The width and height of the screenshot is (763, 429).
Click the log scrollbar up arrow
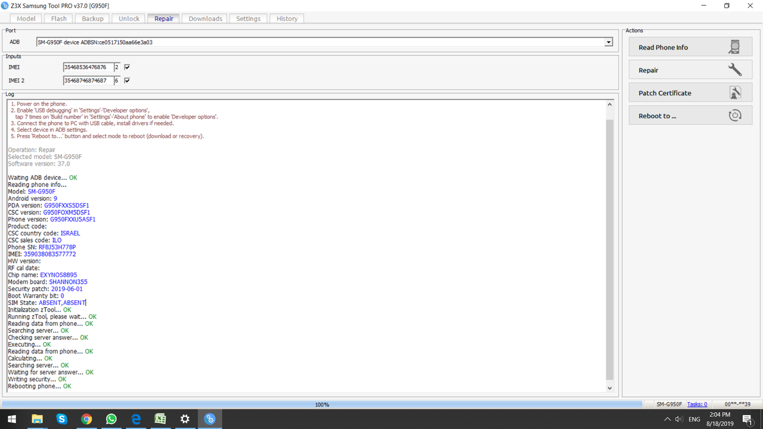(x=609, y=104)
